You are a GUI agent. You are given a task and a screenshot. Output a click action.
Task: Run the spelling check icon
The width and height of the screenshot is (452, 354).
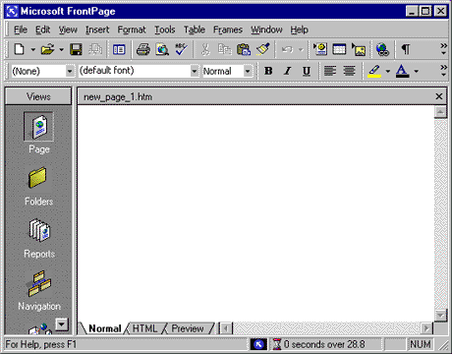tap(181, 49)
